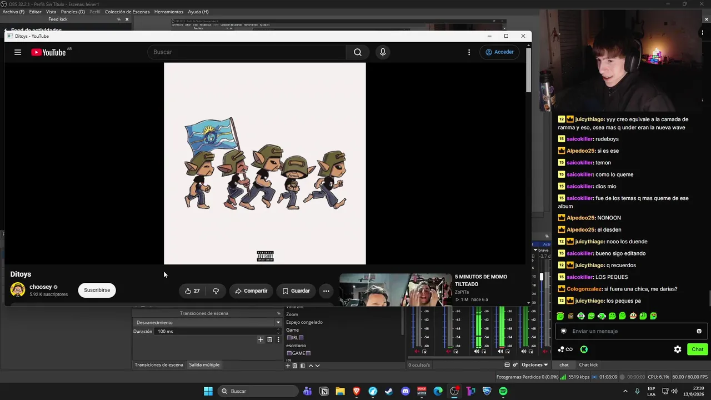Open transition properties three-dot menu

click(x=278, y=339)
